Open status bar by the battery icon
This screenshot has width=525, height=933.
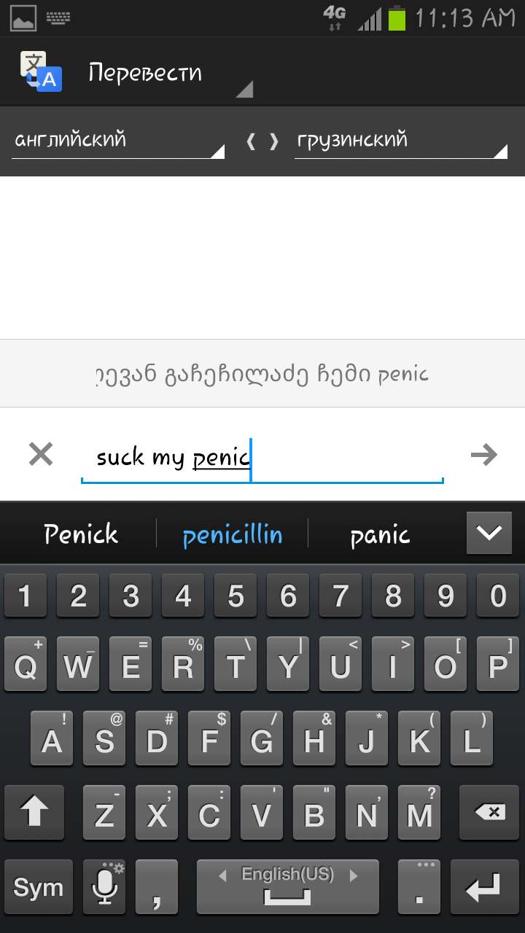[397, 17]
